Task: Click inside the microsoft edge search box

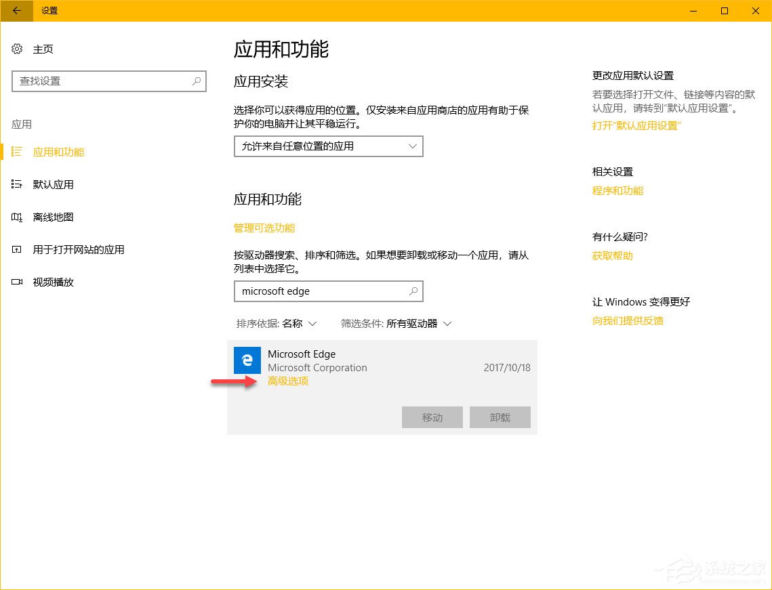Action: pyautogui.click(x=328, y=291)
